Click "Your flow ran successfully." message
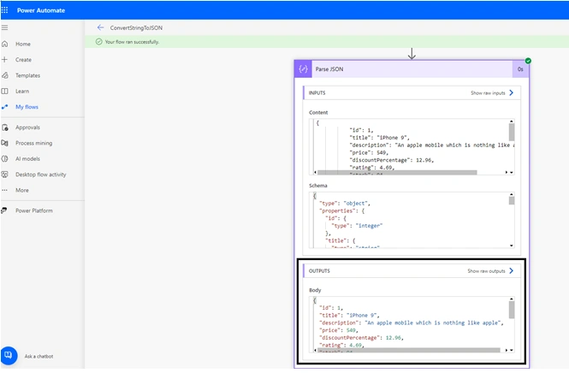This screenshot has height=373, width=569. click(132, 42)
